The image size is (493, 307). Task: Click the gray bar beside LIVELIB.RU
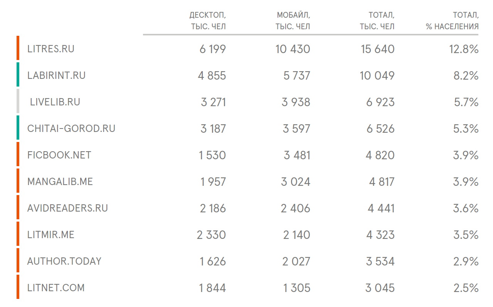(18, 101)
